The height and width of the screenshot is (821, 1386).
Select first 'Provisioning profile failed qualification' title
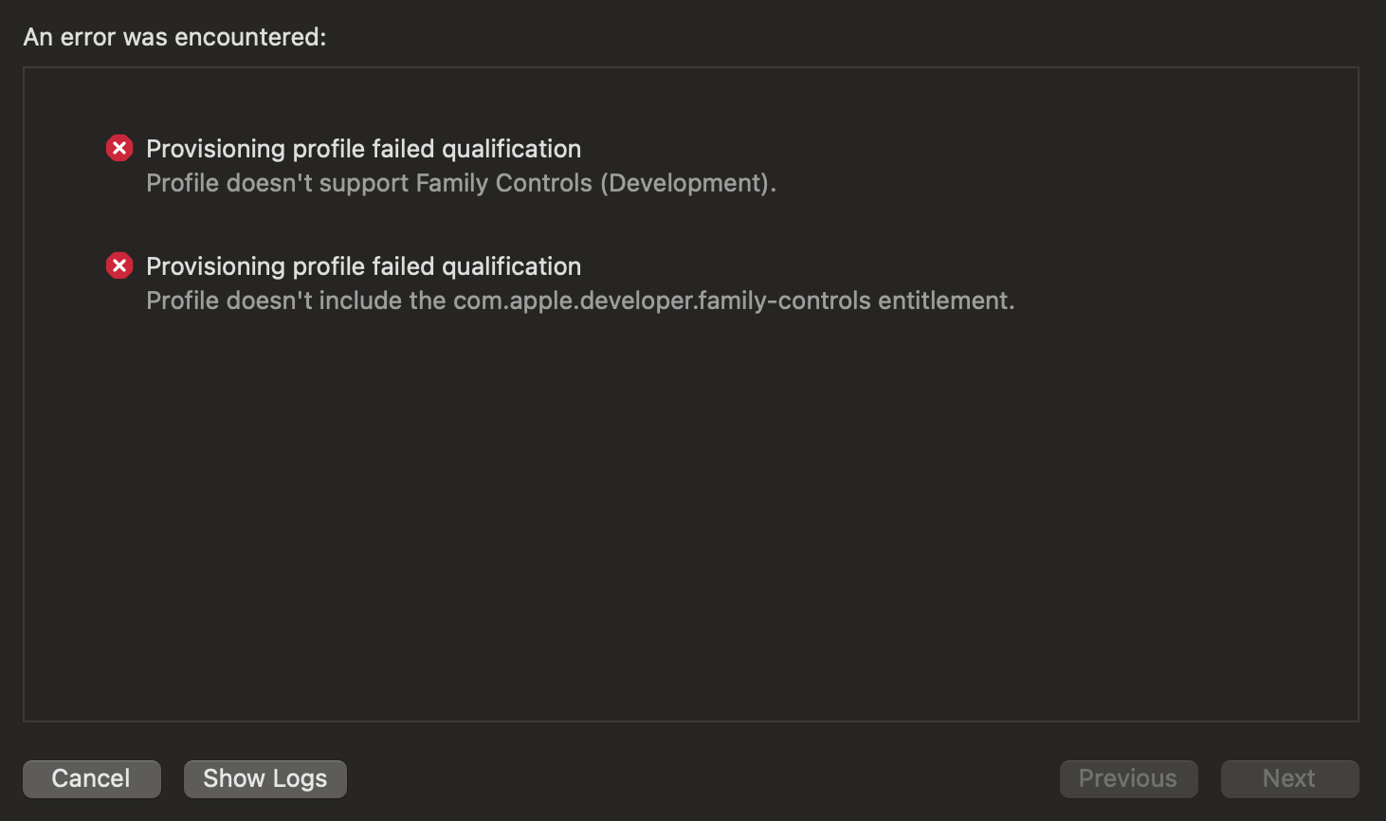point(363,149)
